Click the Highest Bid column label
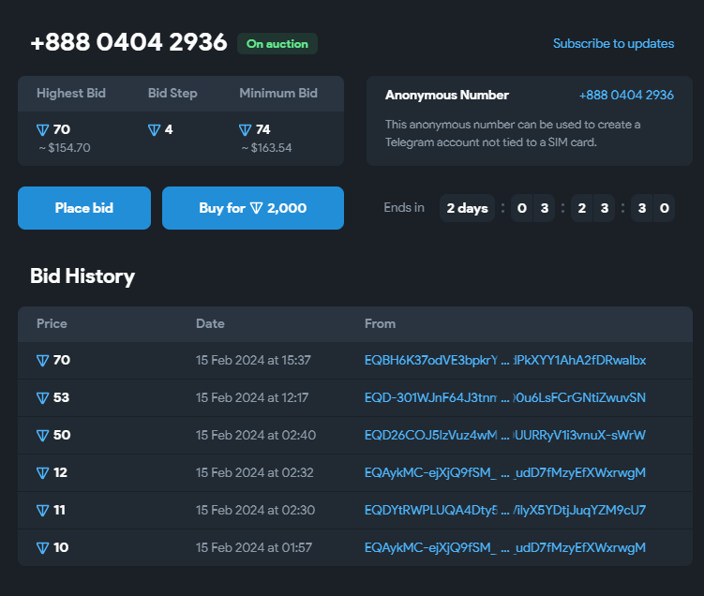Viewport: 704px width, 596px height. click(71, 93)
